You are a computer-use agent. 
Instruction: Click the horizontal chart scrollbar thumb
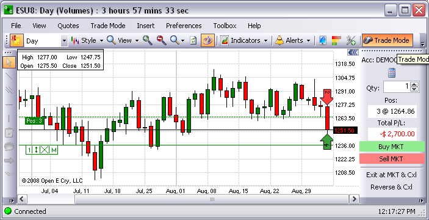pos(212,199)
